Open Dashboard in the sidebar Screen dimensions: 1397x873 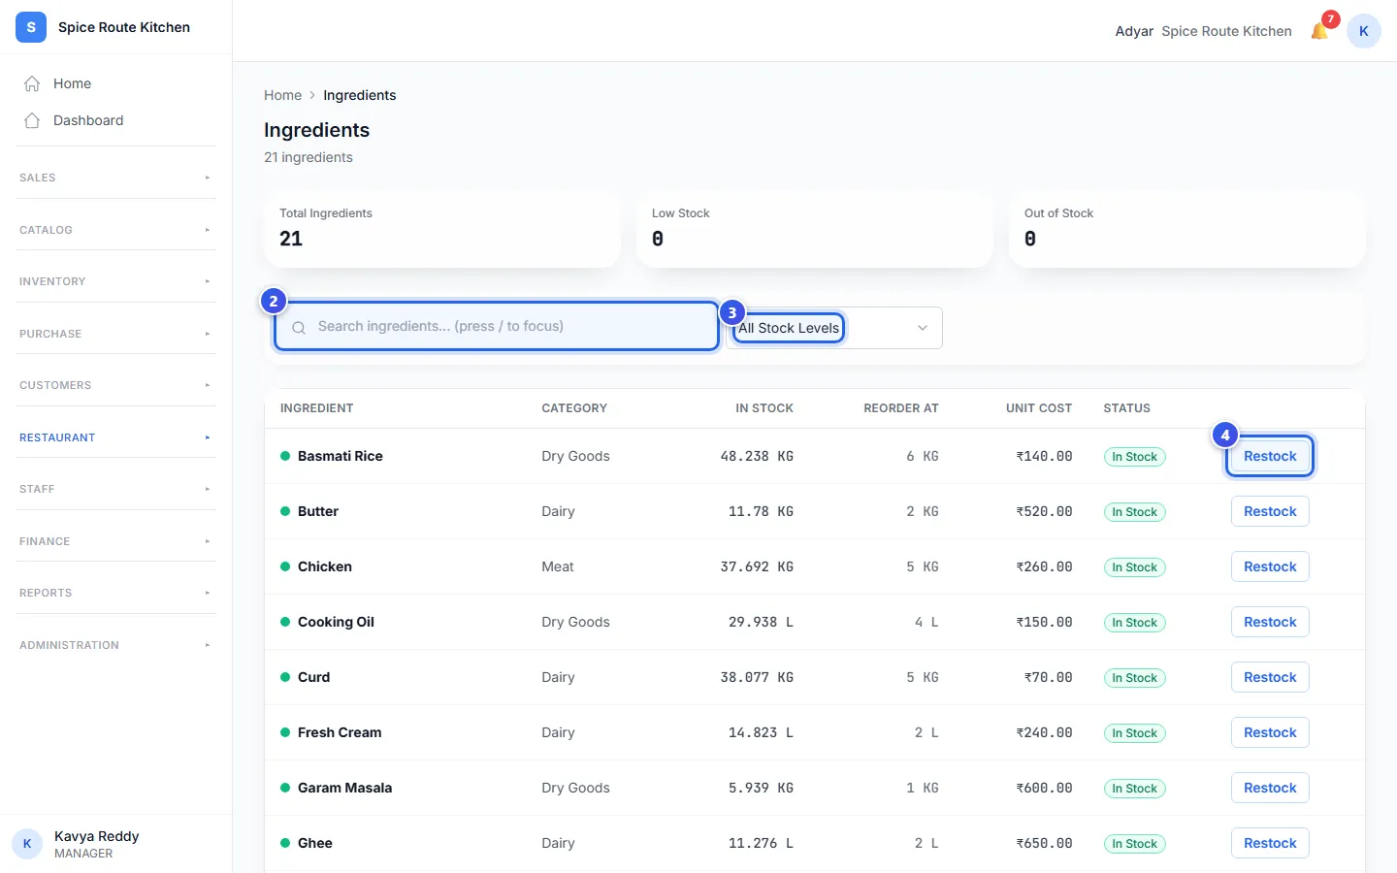pyautogui.click(x=115, y=120)
